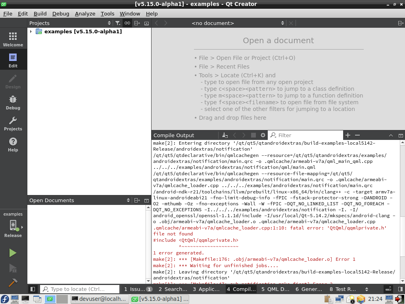Open the Help menu in menu bar
The height and width of the screenshot is (304, 405).
point(152,14)
